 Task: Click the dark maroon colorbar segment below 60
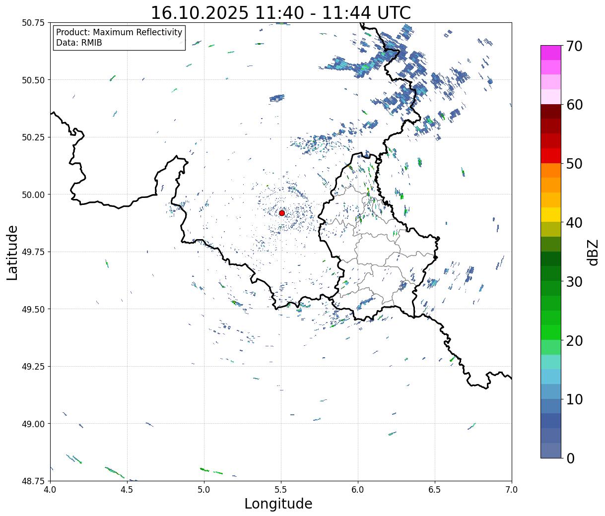pos(551,111)
